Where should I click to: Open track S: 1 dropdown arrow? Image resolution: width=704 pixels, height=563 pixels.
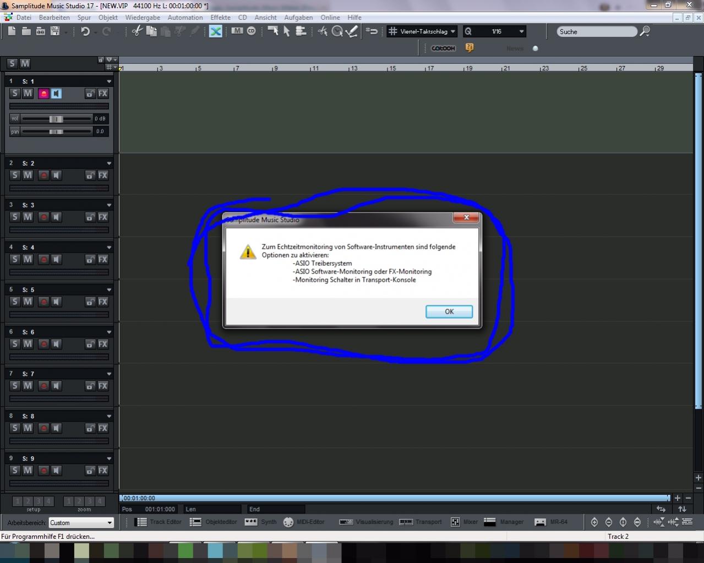(109, 81)
